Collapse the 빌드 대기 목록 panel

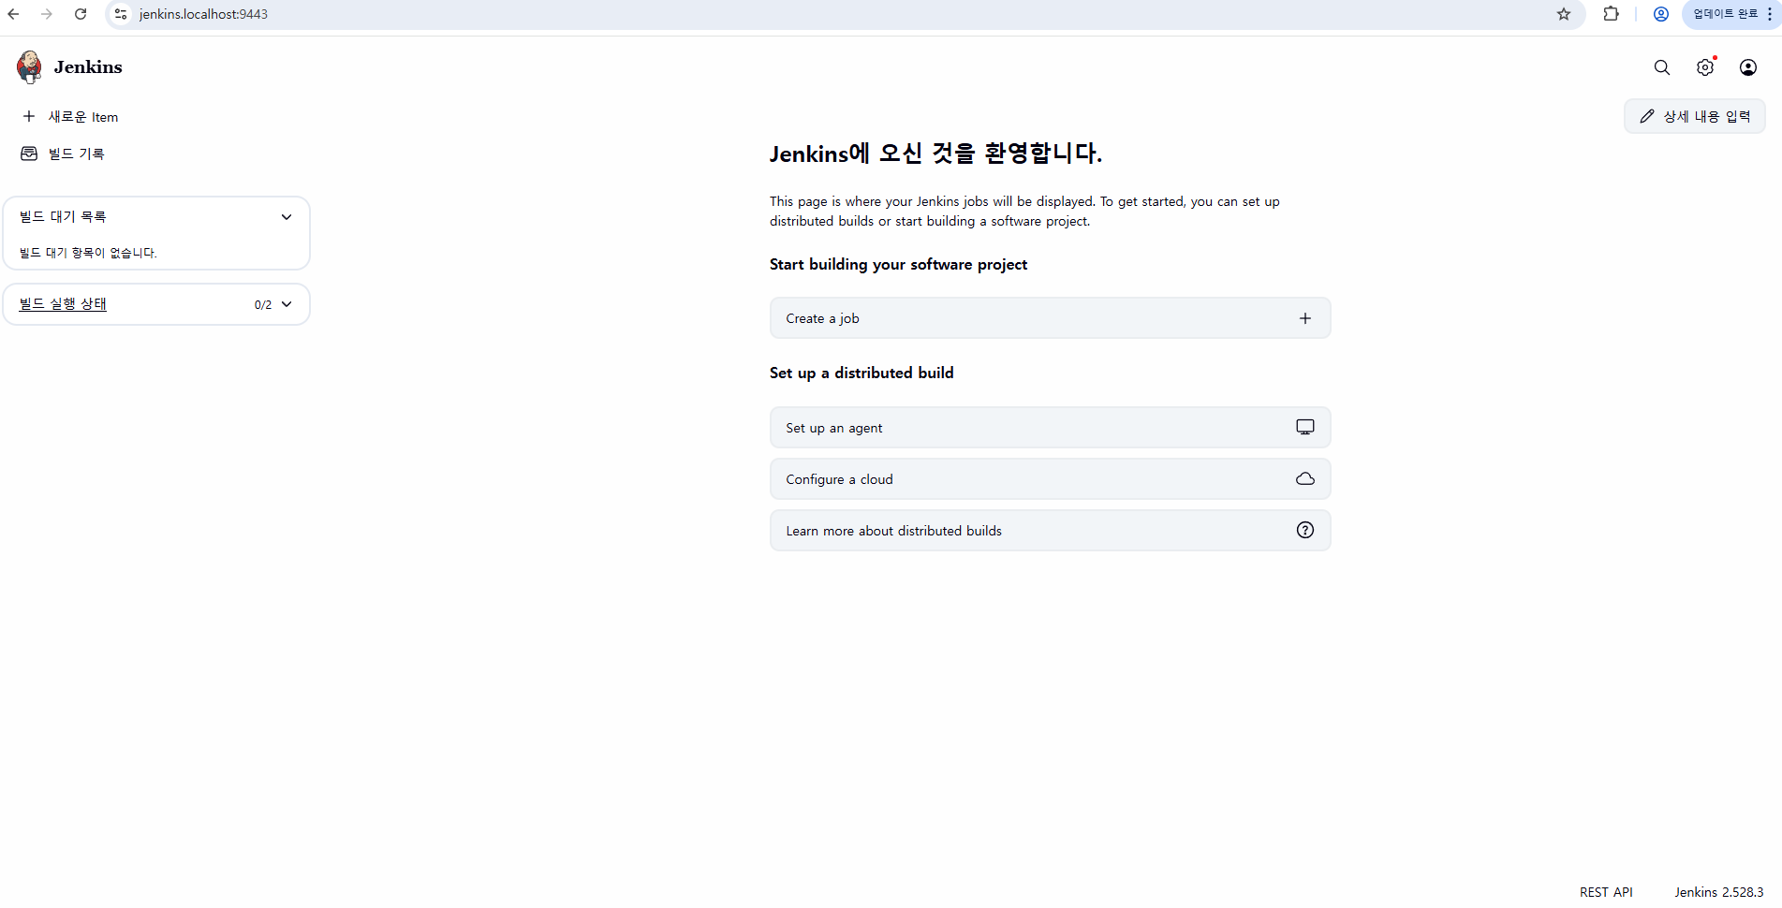[287, 217]
